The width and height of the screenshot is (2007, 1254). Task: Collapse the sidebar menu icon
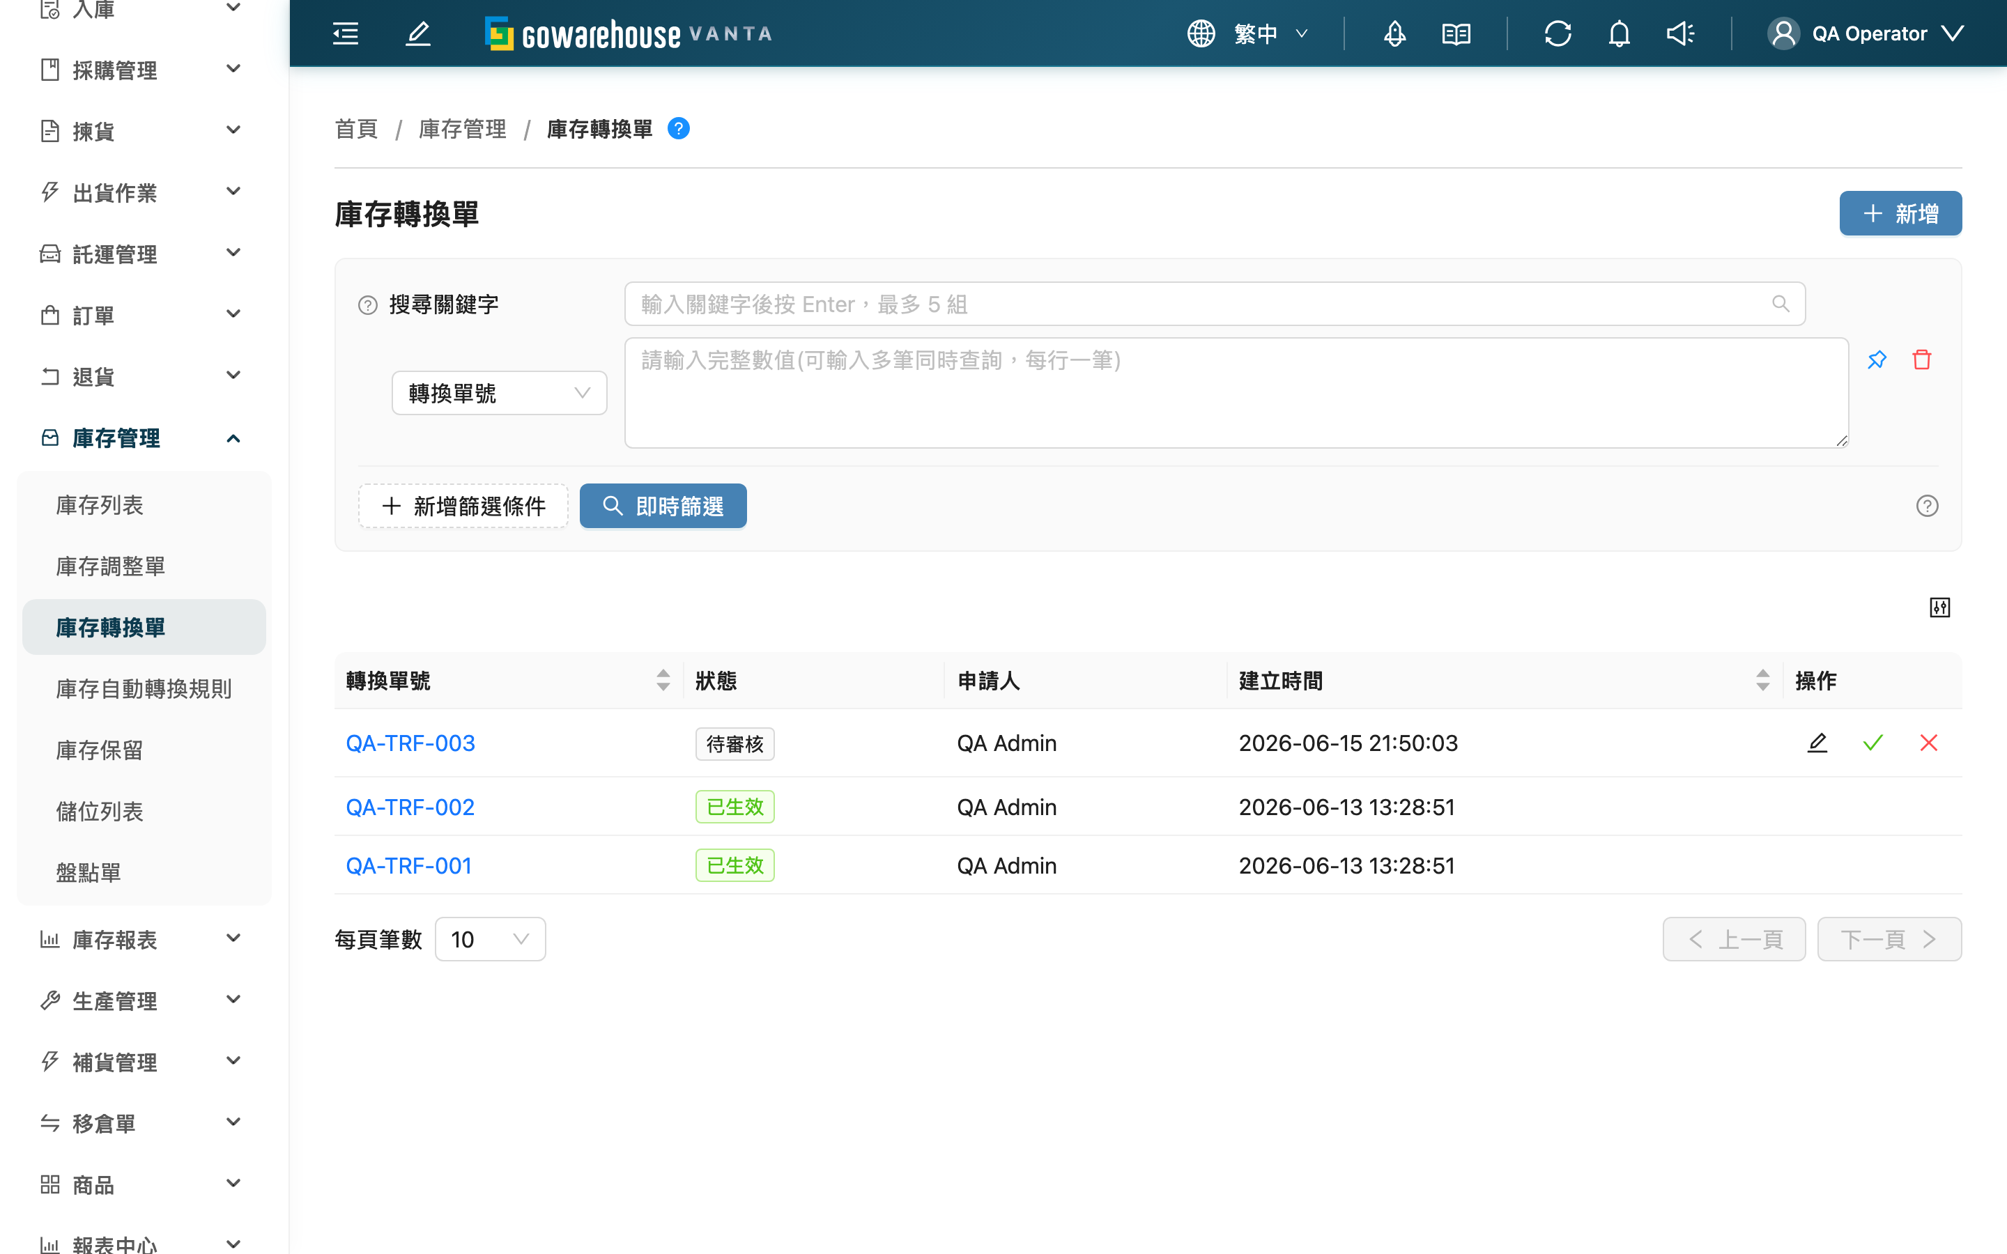(346, 34)
